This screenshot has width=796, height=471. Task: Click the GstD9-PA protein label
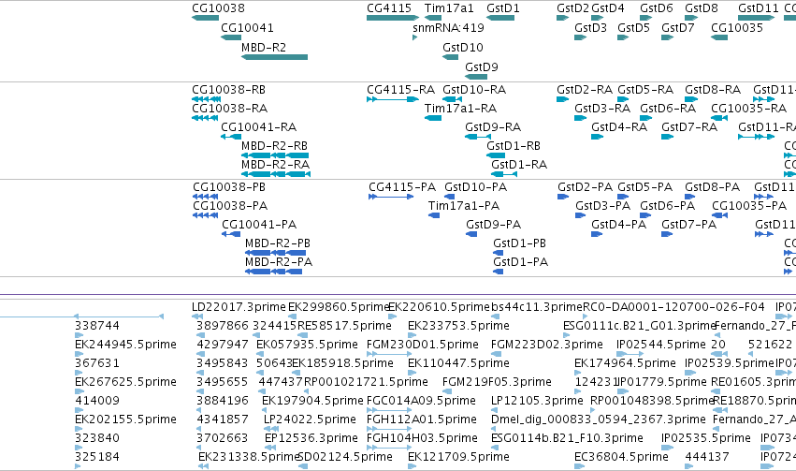[x=494, y=225]
